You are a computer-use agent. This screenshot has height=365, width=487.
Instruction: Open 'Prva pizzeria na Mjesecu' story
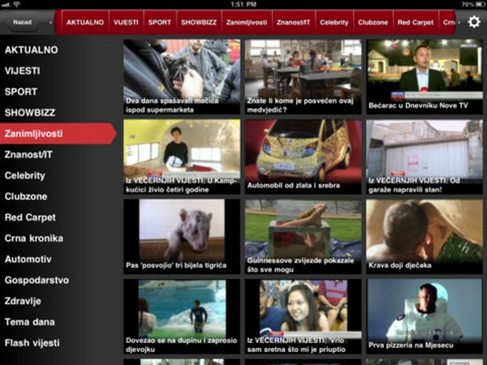coord(425,316)
